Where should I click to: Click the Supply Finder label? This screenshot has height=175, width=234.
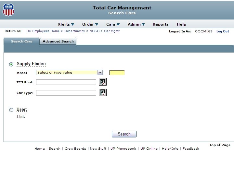tap(32, 64)
